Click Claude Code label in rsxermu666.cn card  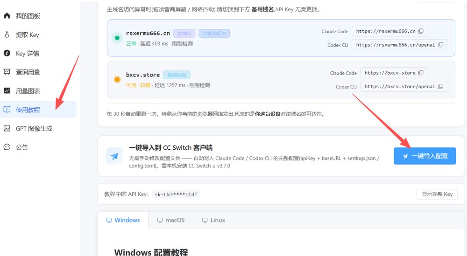(335, 32)
